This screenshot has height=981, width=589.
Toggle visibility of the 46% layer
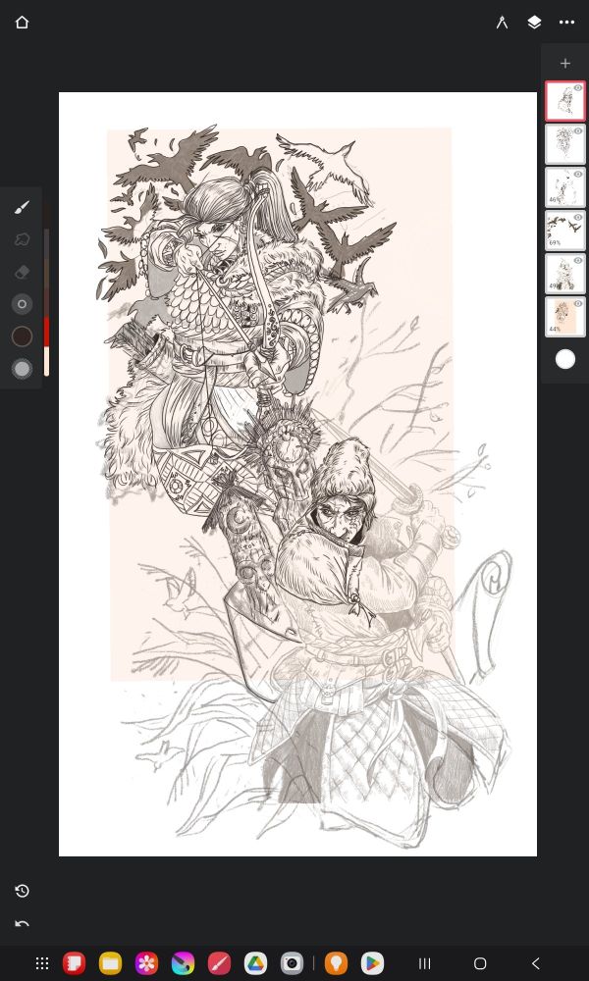coord(578,175)
